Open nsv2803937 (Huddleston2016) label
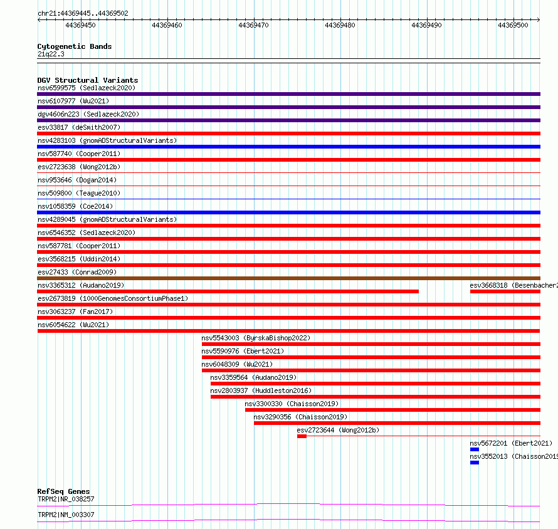The image size is (558, 529). (x=261, y=390)
